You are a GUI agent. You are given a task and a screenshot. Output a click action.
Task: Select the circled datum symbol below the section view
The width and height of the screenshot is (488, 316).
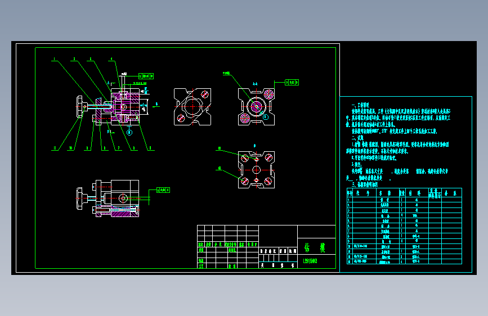129,133
